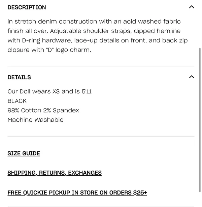Open the Size Guide link

pyautogui.click(x=24, y=153)
